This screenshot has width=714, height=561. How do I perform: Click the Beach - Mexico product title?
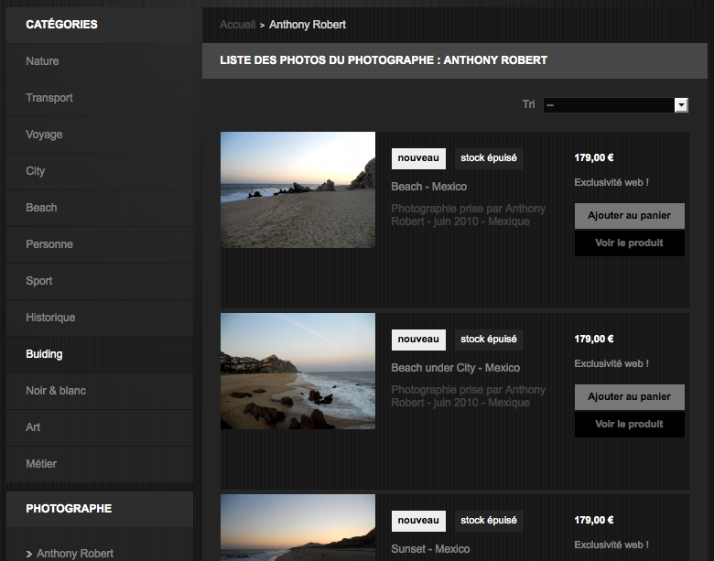pos(429,187)
